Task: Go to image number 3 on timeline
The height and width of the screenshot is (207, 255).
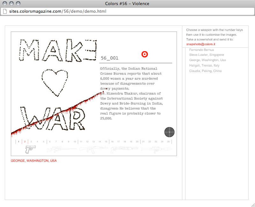Action: [31, 142]
